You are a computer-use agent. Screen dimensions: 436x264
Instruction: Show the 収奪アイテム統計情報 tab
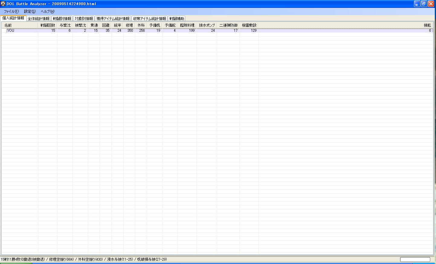149,19
